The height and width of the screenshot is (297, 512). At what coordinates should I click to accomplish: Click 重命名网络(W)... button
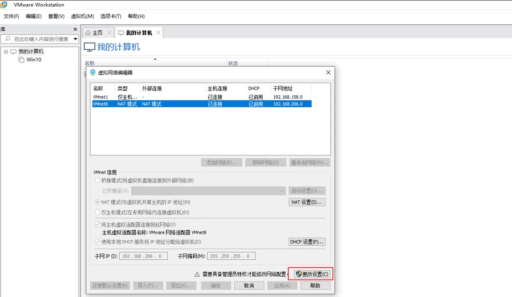310,163
